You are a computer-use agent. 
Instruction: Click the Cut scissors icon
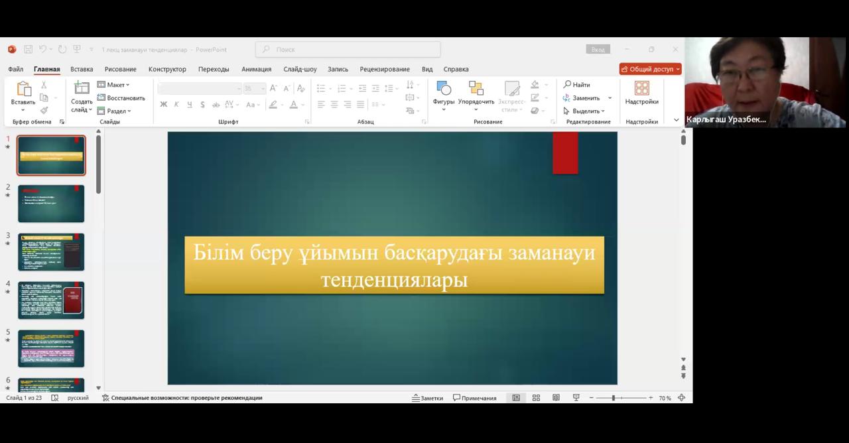coord(44,85)
